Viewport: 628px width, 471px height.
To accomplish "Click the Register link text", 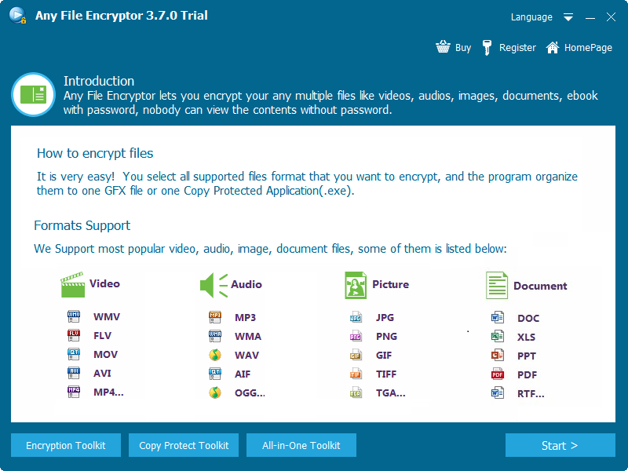I will tap(517, 48).
